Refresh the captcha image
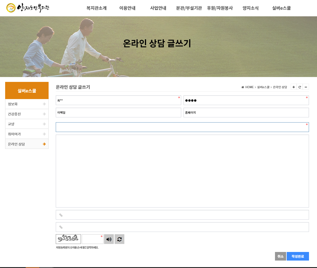 point(119,239)
